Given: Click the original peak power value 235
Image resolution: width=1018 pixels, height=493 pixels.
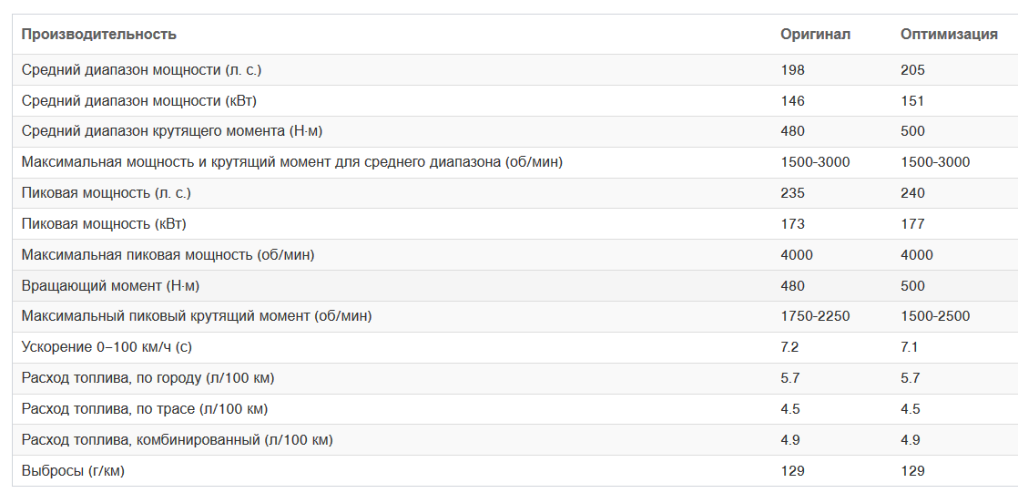Looking at the screenshot, I should click(x=792, y=193).
